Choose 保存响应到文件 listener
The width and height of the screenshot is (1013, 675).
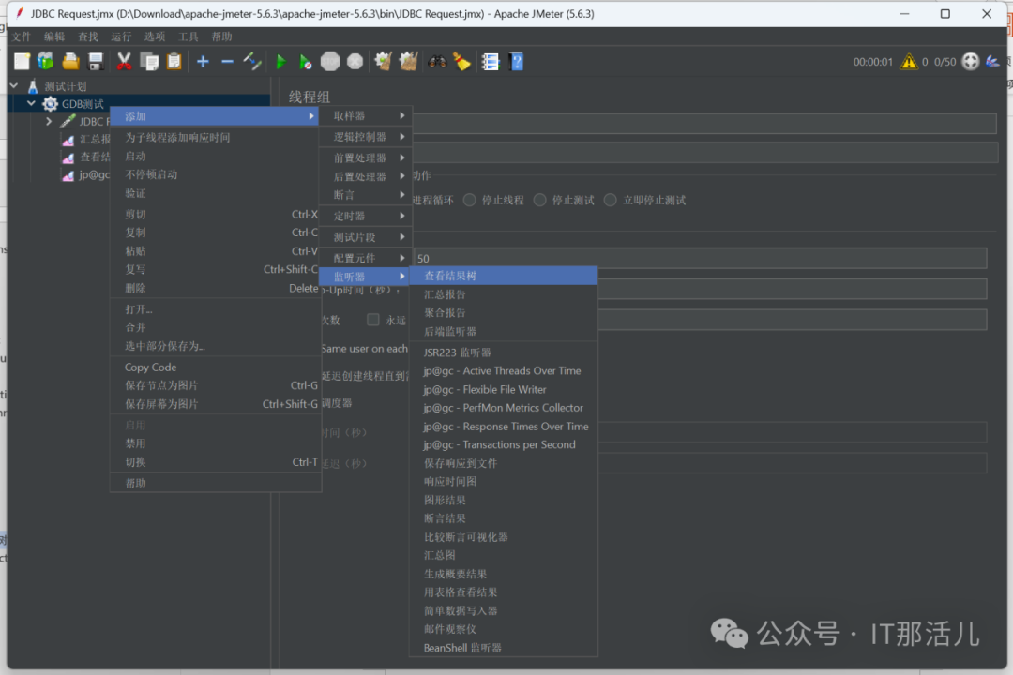[504, 463]
